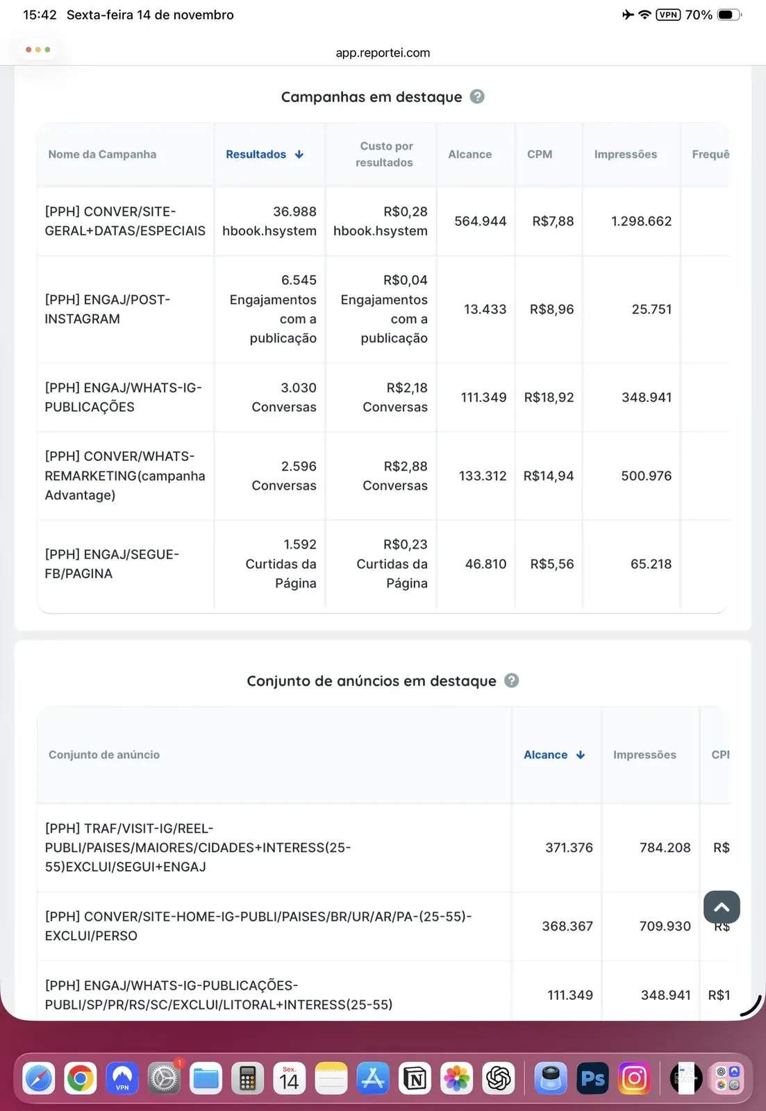Open Calendar showing 14 in dock
766x1111 pixels.
pyautogui.click(x=290, y=1078)
